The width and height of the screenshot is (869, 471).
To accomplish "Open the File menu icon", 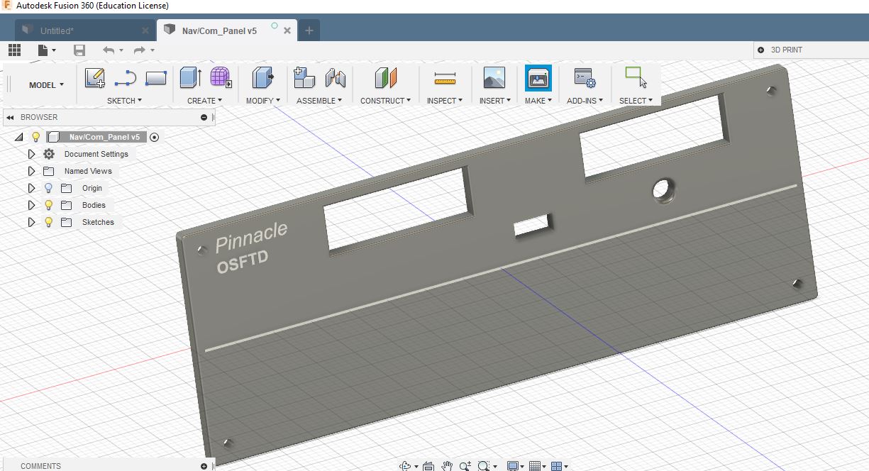I will (x=45, y=50).
